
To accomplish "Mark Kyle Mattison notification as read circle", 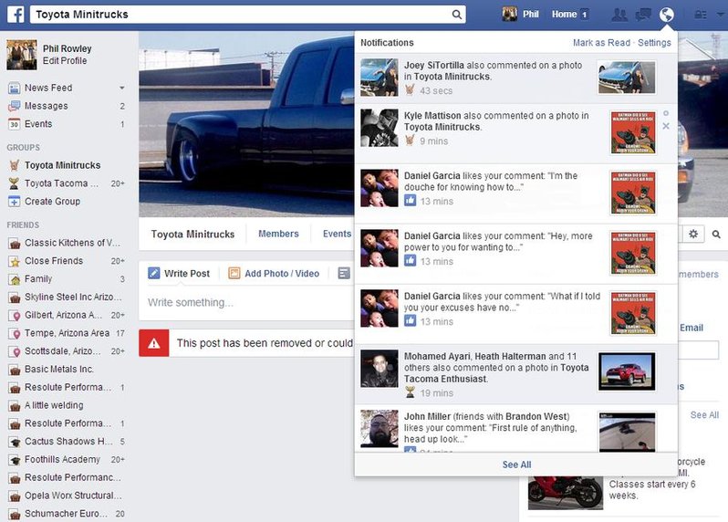I will [666, 113].
